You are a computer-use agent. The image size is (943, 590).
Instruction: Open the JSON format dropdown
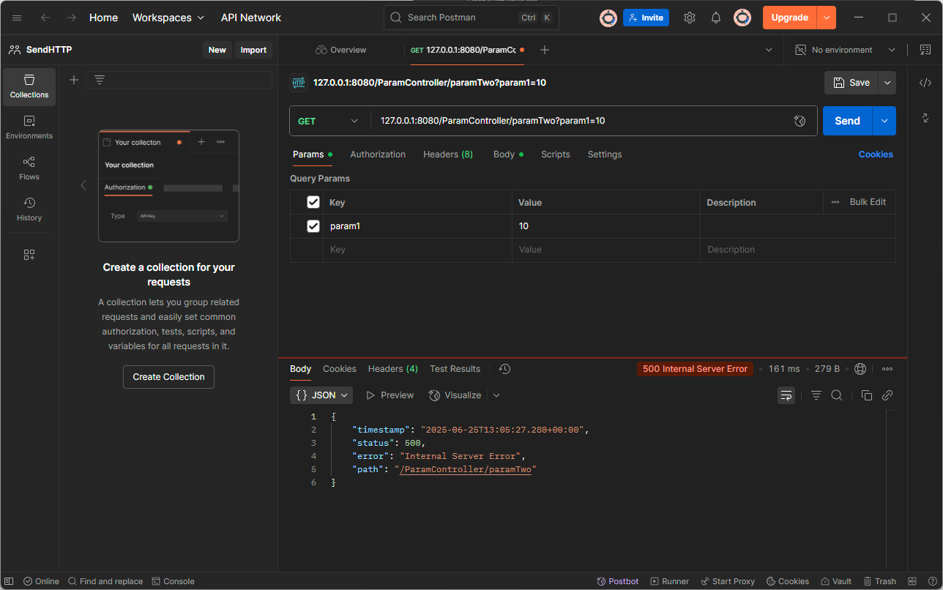pyautogui.click(x=321, y=395)
